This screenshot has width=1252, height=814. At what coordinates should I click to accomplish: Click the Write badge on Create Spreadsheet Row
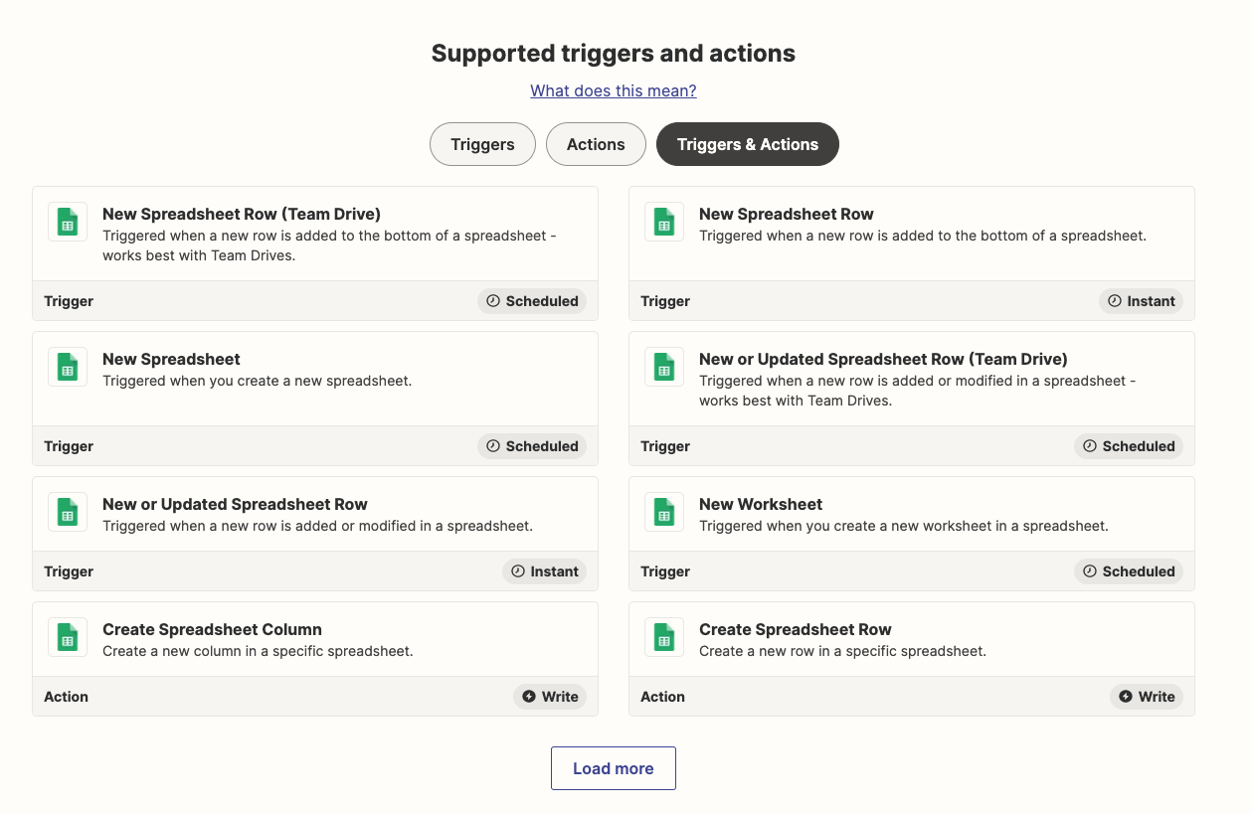click(1147, 697)
